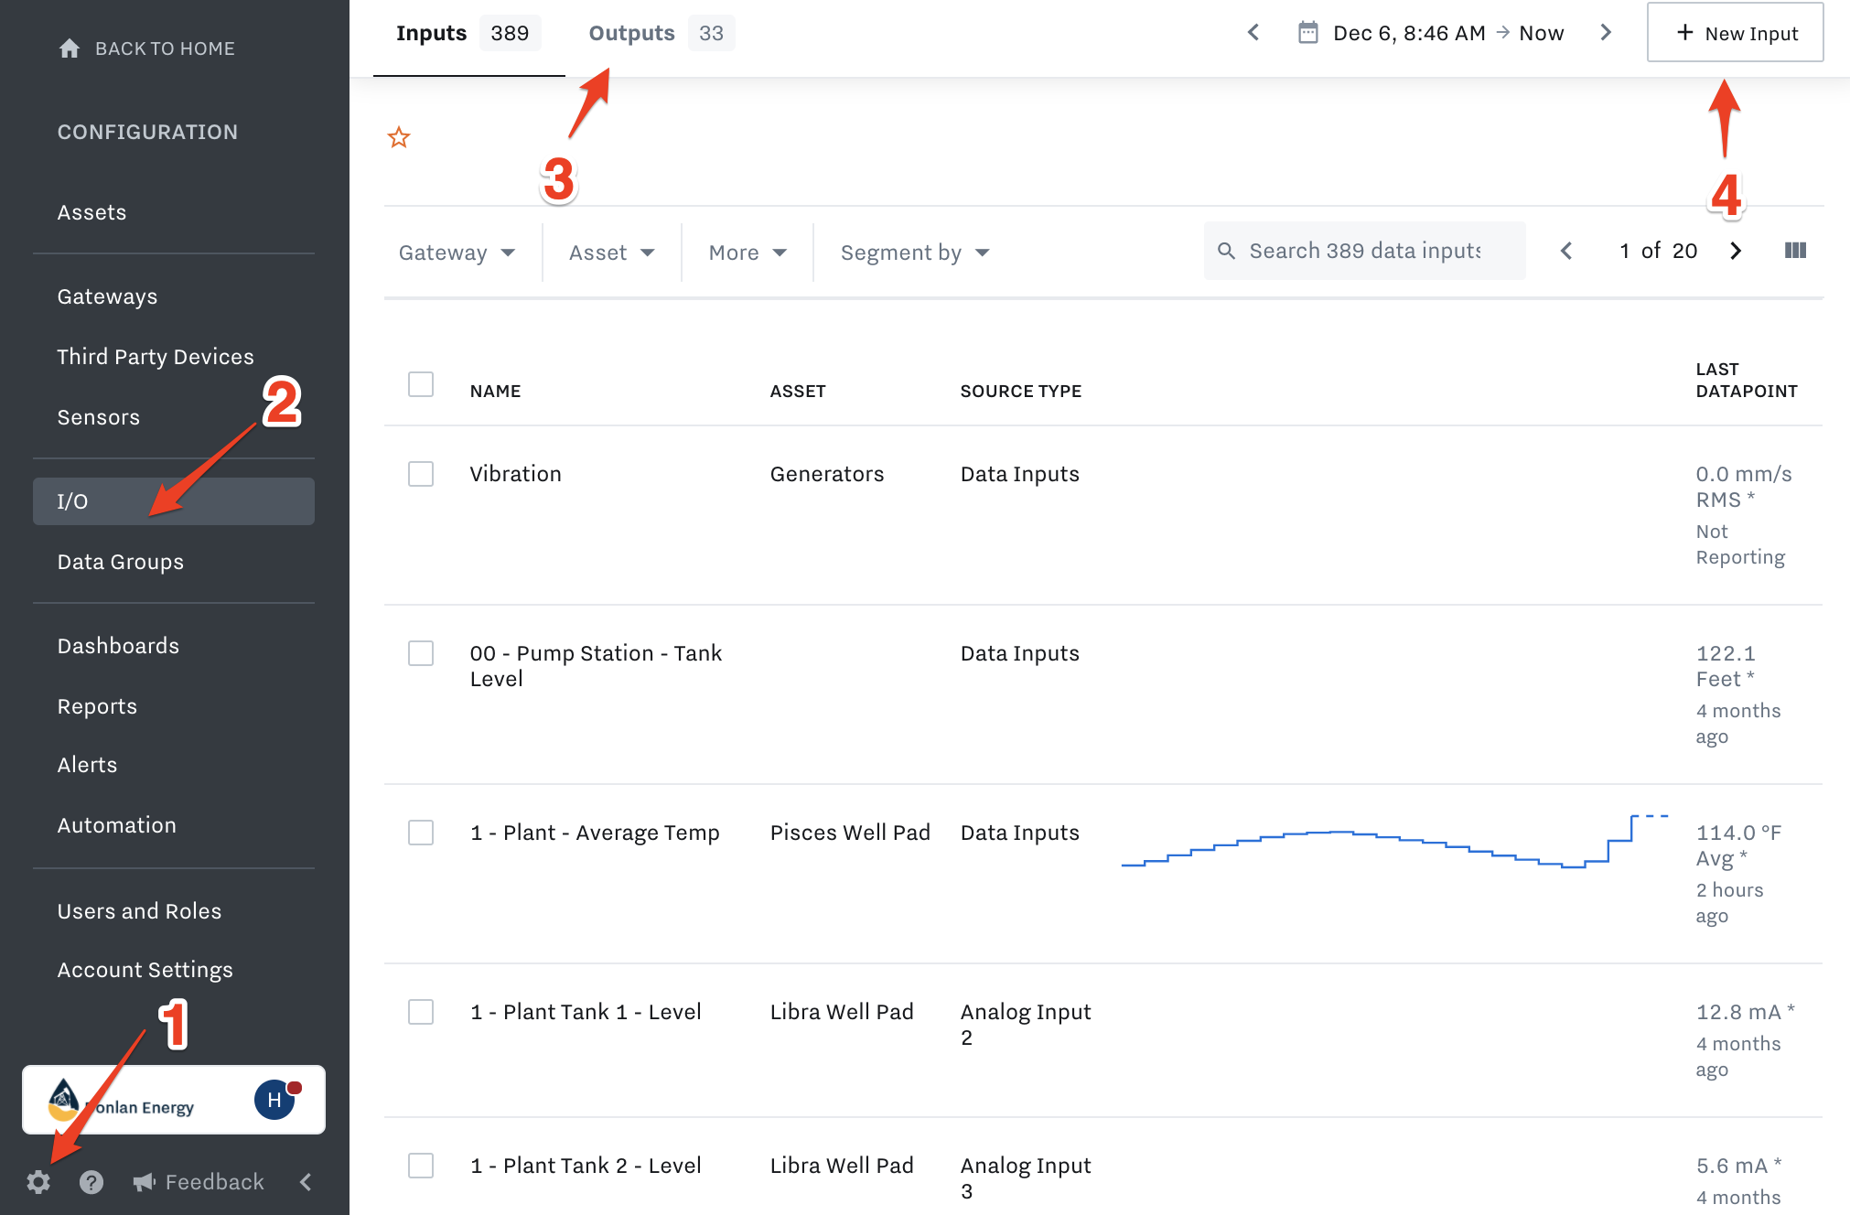Open Third Party Devices in sidebar

(x=156, y=357)
